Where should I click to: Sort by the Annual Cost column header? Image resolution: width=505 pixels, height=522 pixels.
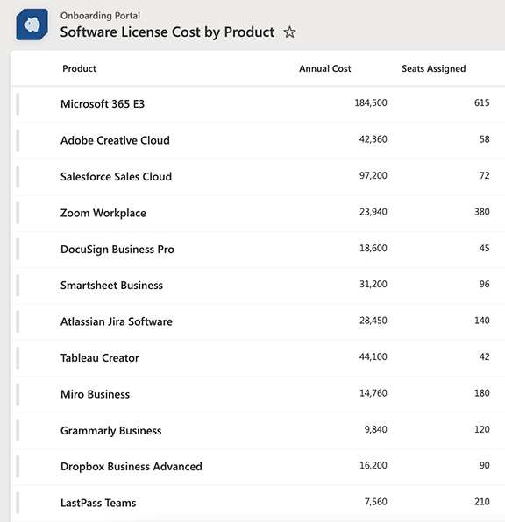[325, 68]
